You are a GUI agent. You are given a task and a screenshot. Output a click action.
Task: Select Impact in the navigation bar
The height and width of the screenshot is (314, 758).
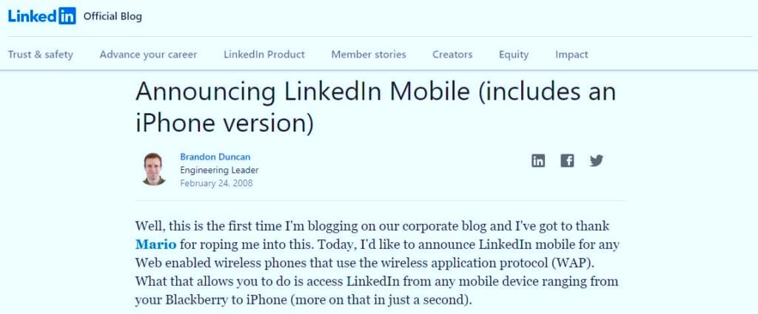[571, 55]
